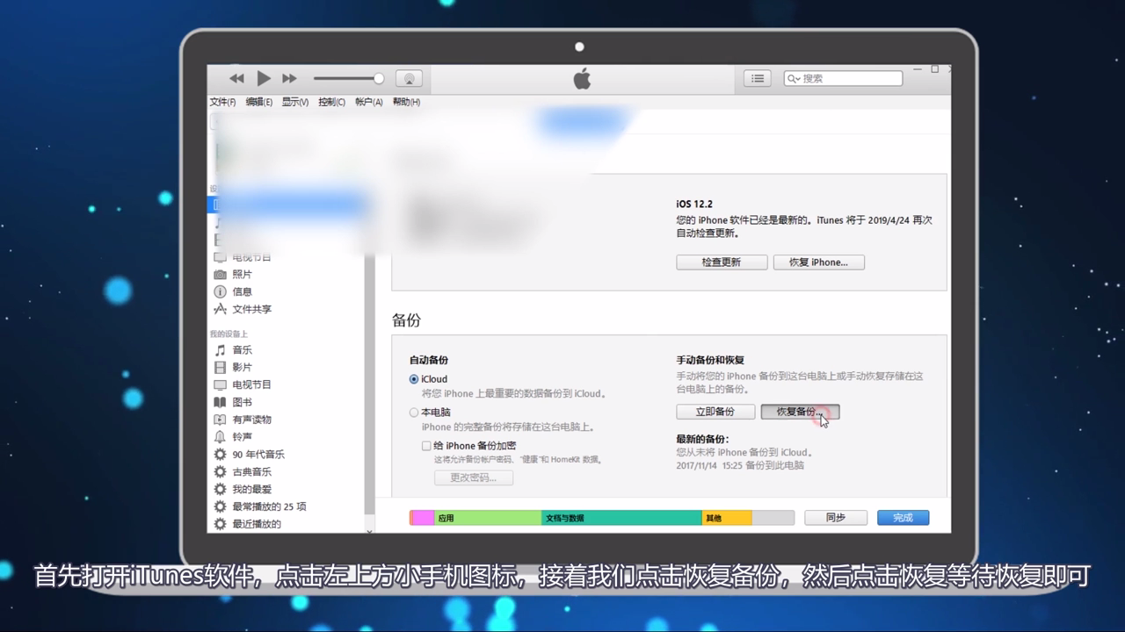
Task: Open the 帮助(H) menu
Action: coord(406,102)
